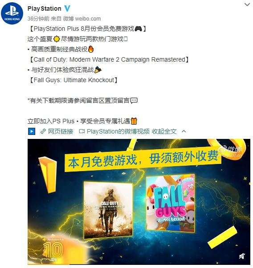
Task: Open the 网页链接 web link
Action: click(61, 131)
